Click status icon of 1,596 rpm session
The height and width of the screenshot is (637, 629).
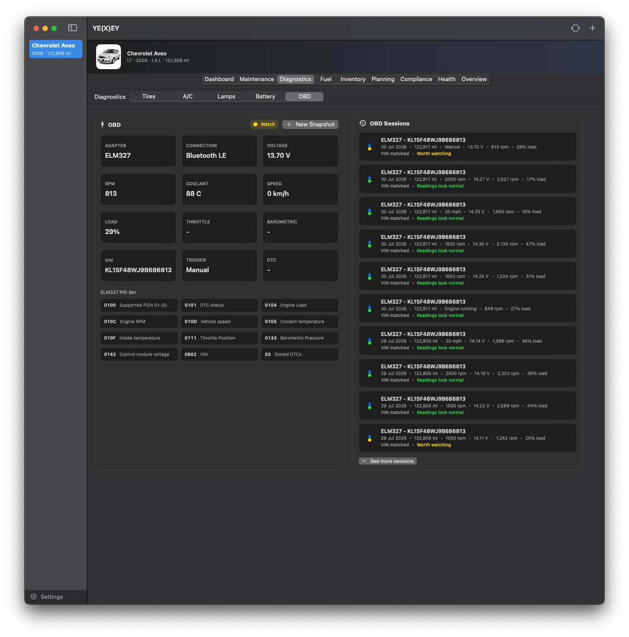click(x=369, y=341)
